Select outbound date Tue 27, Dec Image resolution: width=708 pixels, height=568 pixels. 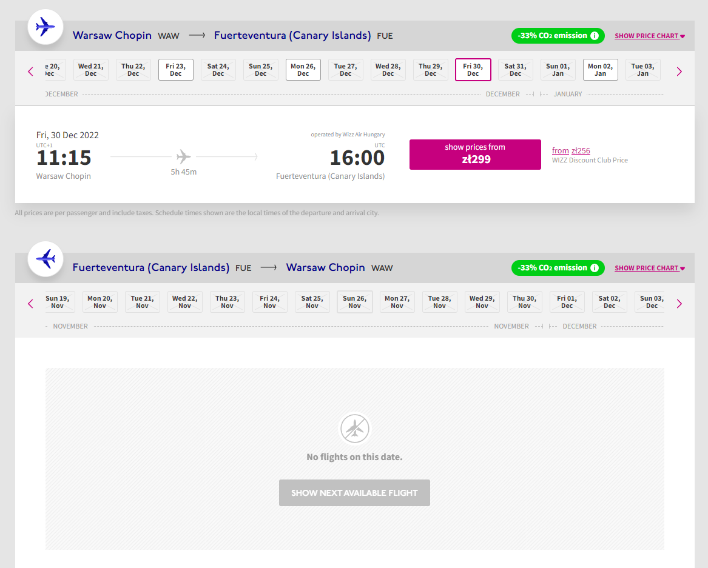pyautogui.click(x=345, y=70)
